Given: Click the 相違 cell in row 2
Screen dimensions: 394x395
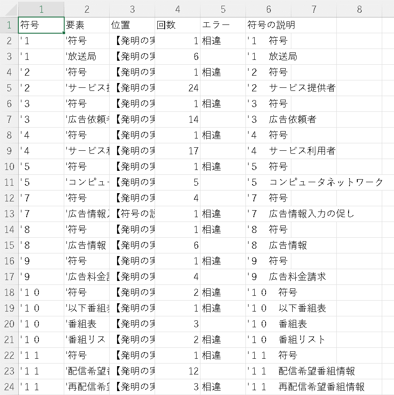Looking at the screenshot, I should 223,41.
